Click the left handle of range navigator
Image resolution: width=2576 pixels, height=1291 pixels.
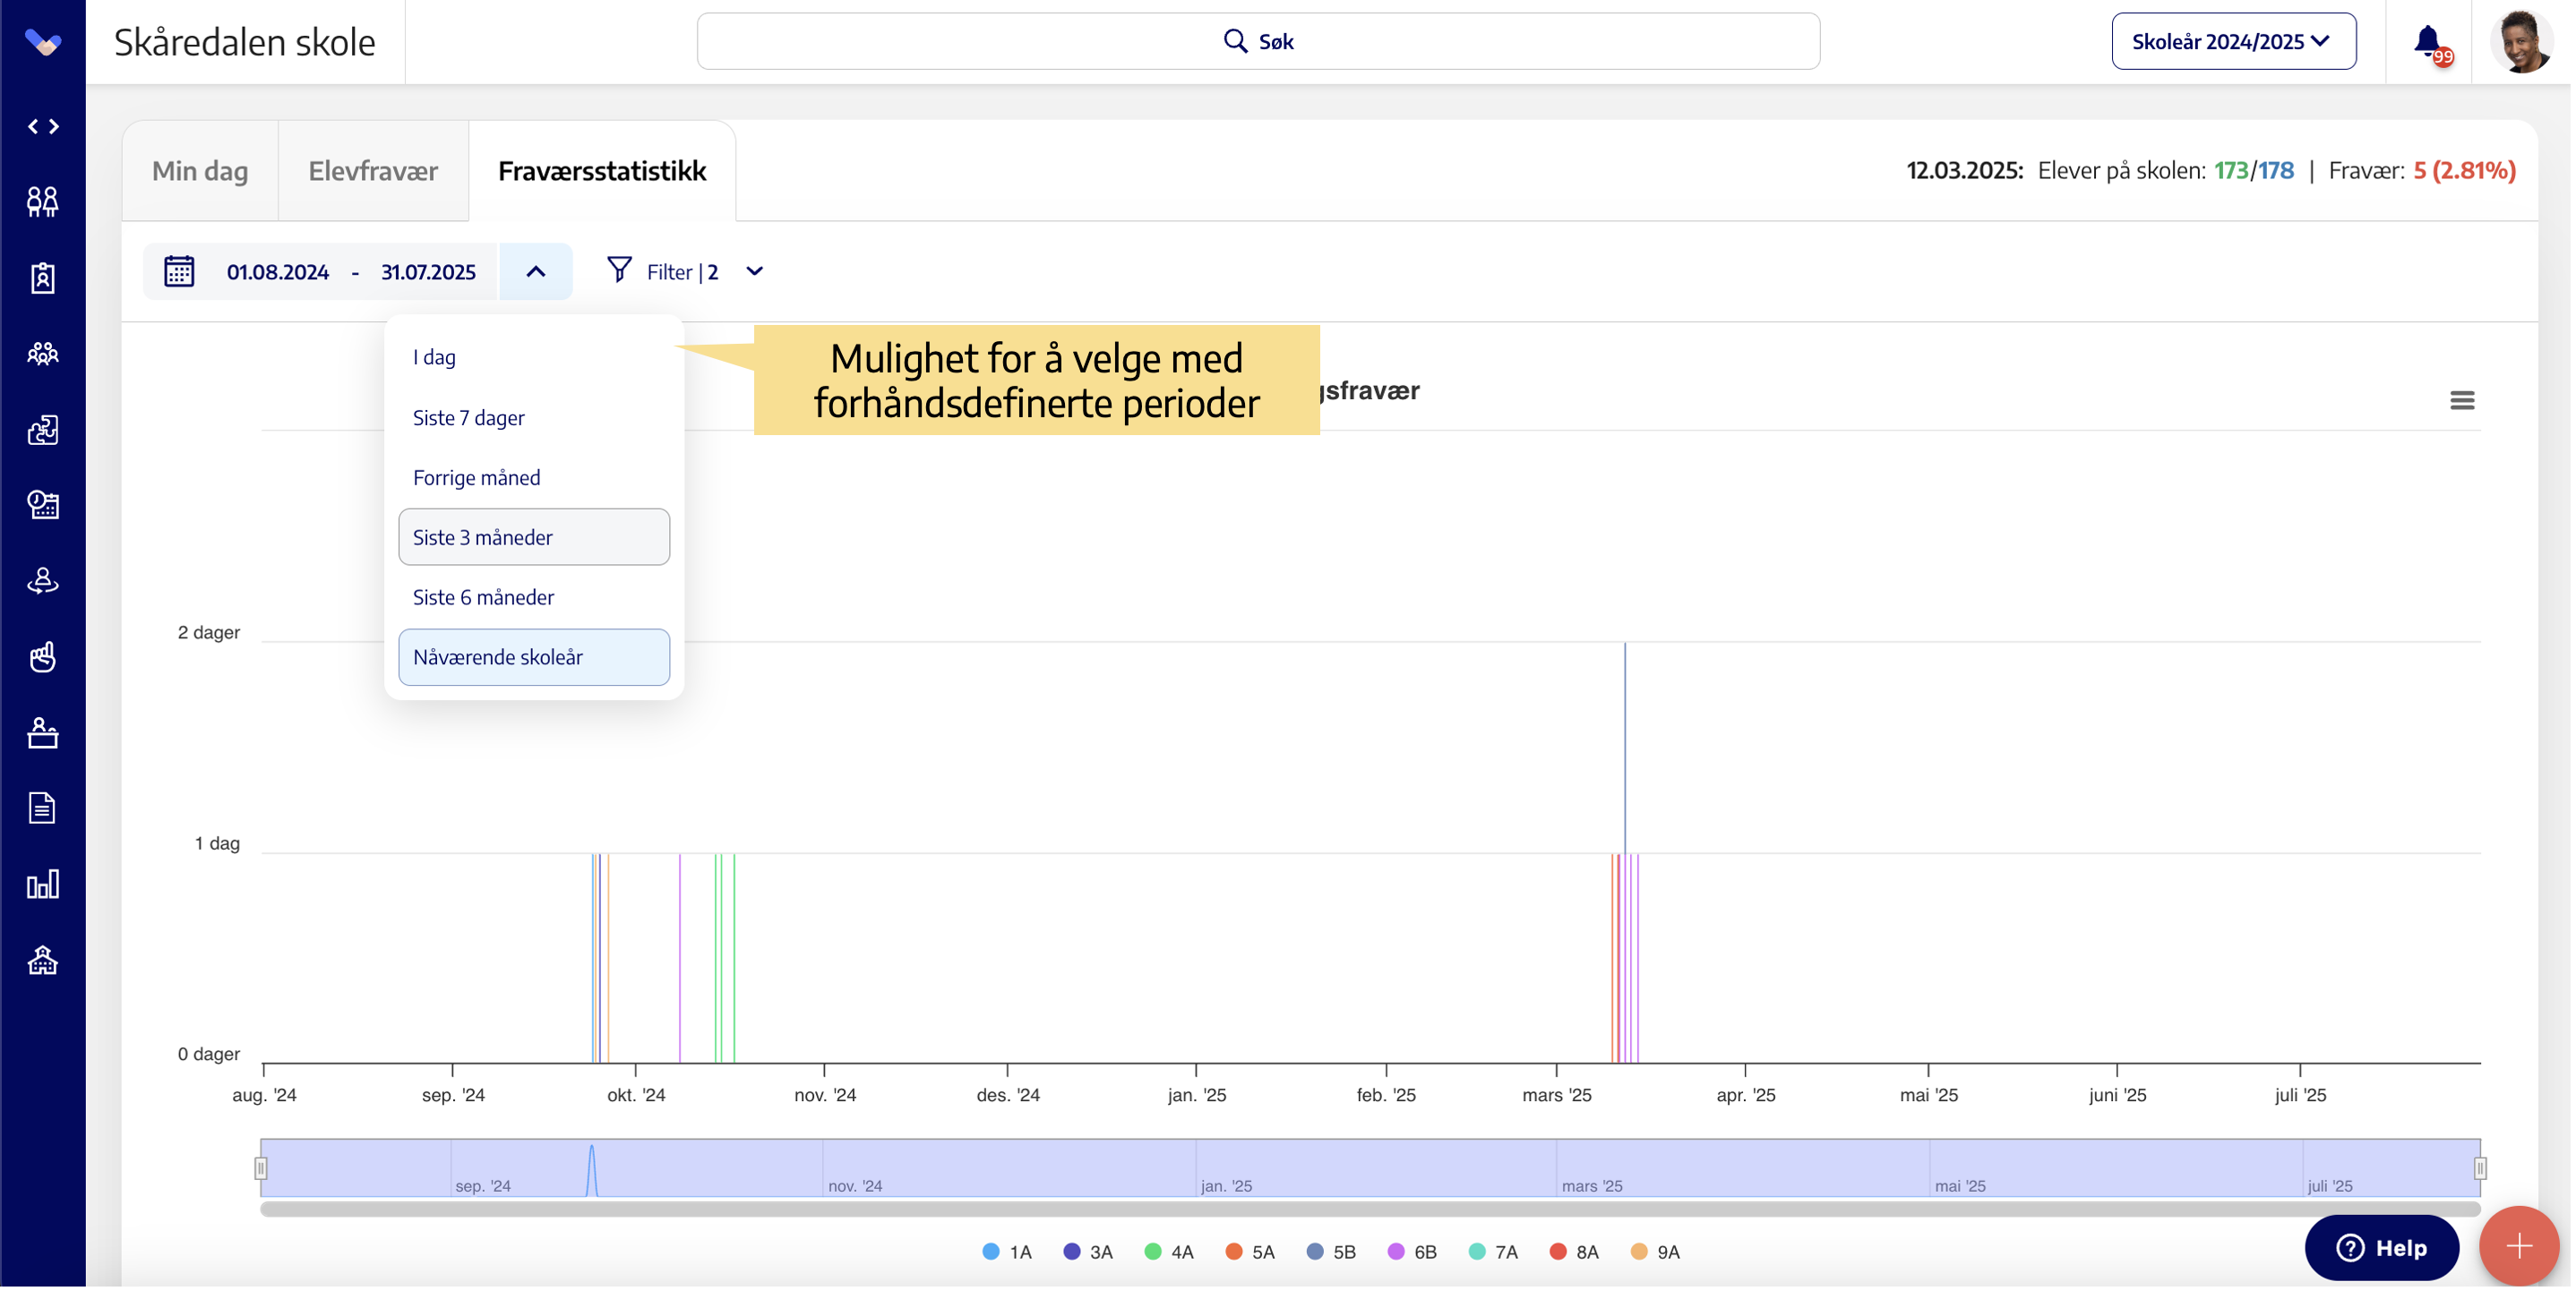[261, 1170]
